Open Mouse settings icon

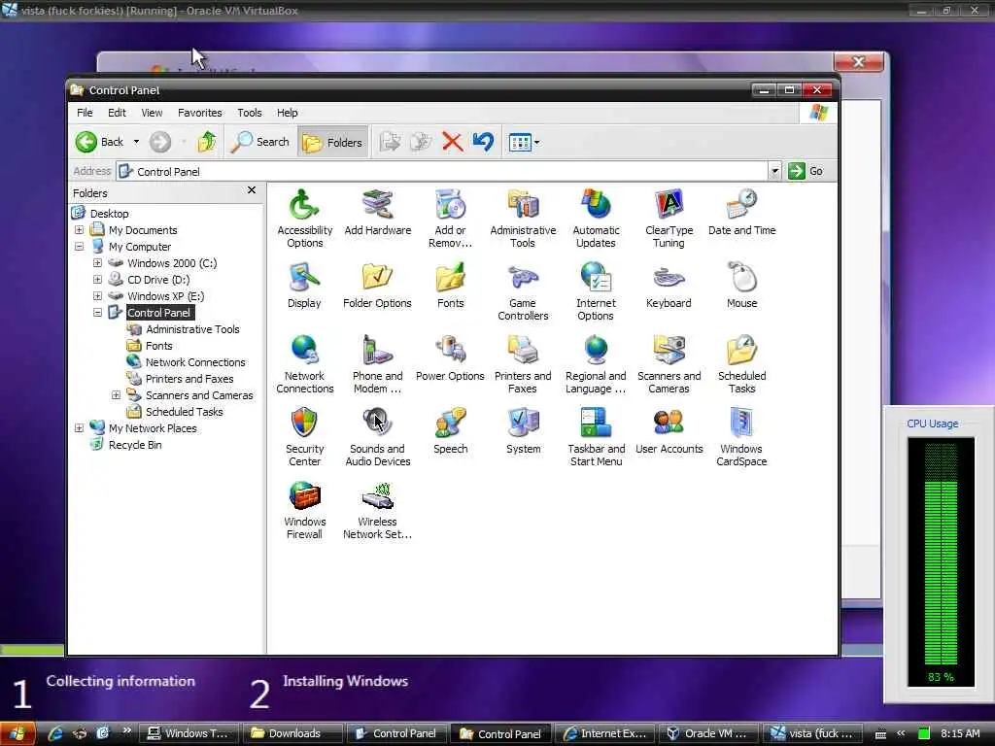tap(741, 285)
